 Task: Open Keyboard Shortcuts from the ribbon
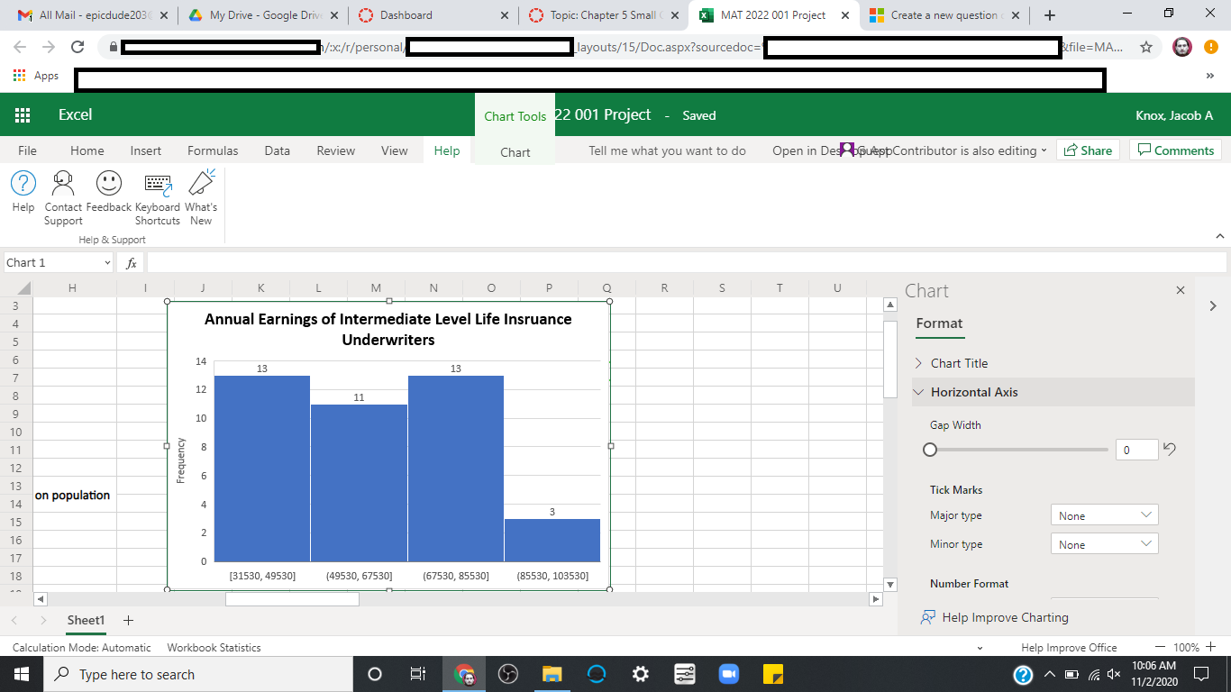[x=158, y=184]
